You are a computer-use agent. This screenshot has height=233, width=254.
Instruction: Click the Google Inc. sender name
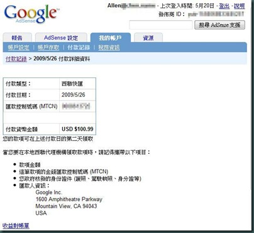[48, 192]
